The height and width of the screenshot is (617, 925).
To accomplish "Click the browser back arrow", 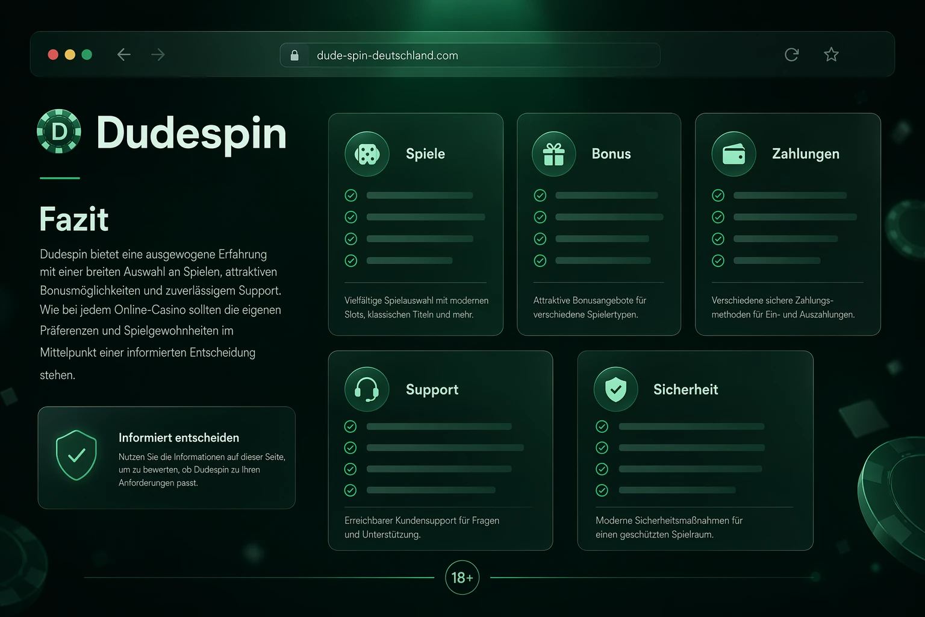I will coord(124,55).
